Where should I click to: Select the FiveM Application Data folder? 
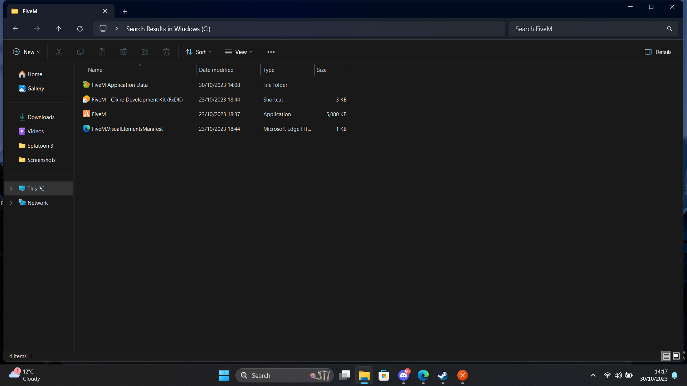click(120, 85)
